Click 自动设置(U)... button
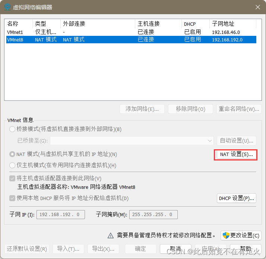This screenshot has height=259, width=266. 237,141
